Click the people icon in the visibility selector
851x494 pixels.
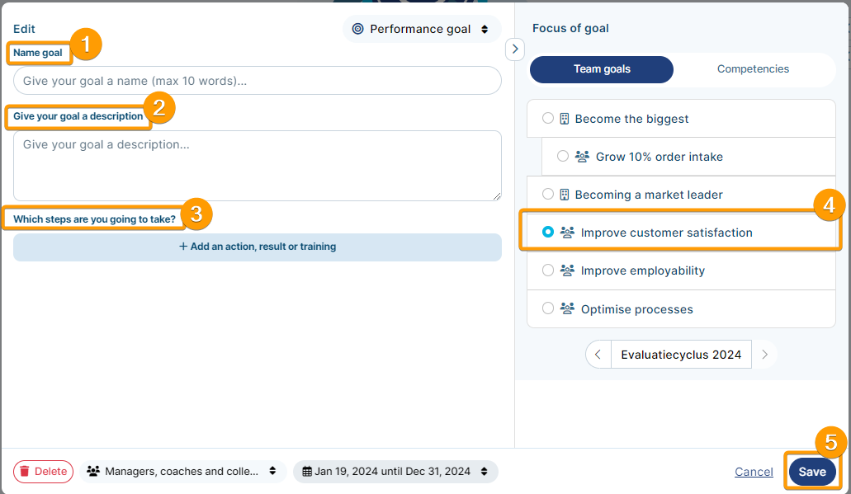click(93, 471)
